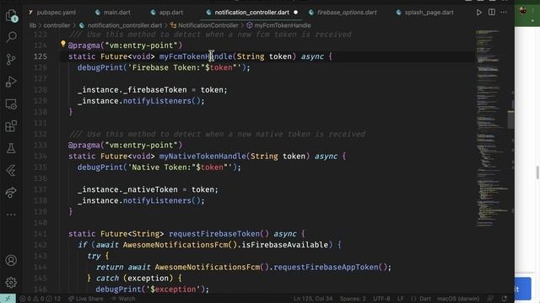Click the Run play button in editor toolbar

(479, 13)
